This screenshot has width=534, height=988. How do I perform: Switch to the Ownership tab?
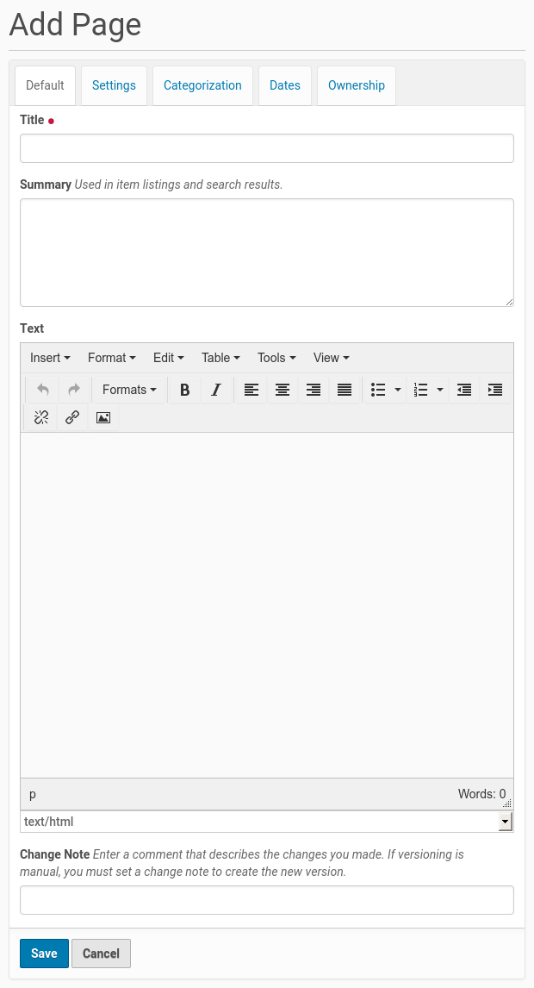tap(356, 85)
